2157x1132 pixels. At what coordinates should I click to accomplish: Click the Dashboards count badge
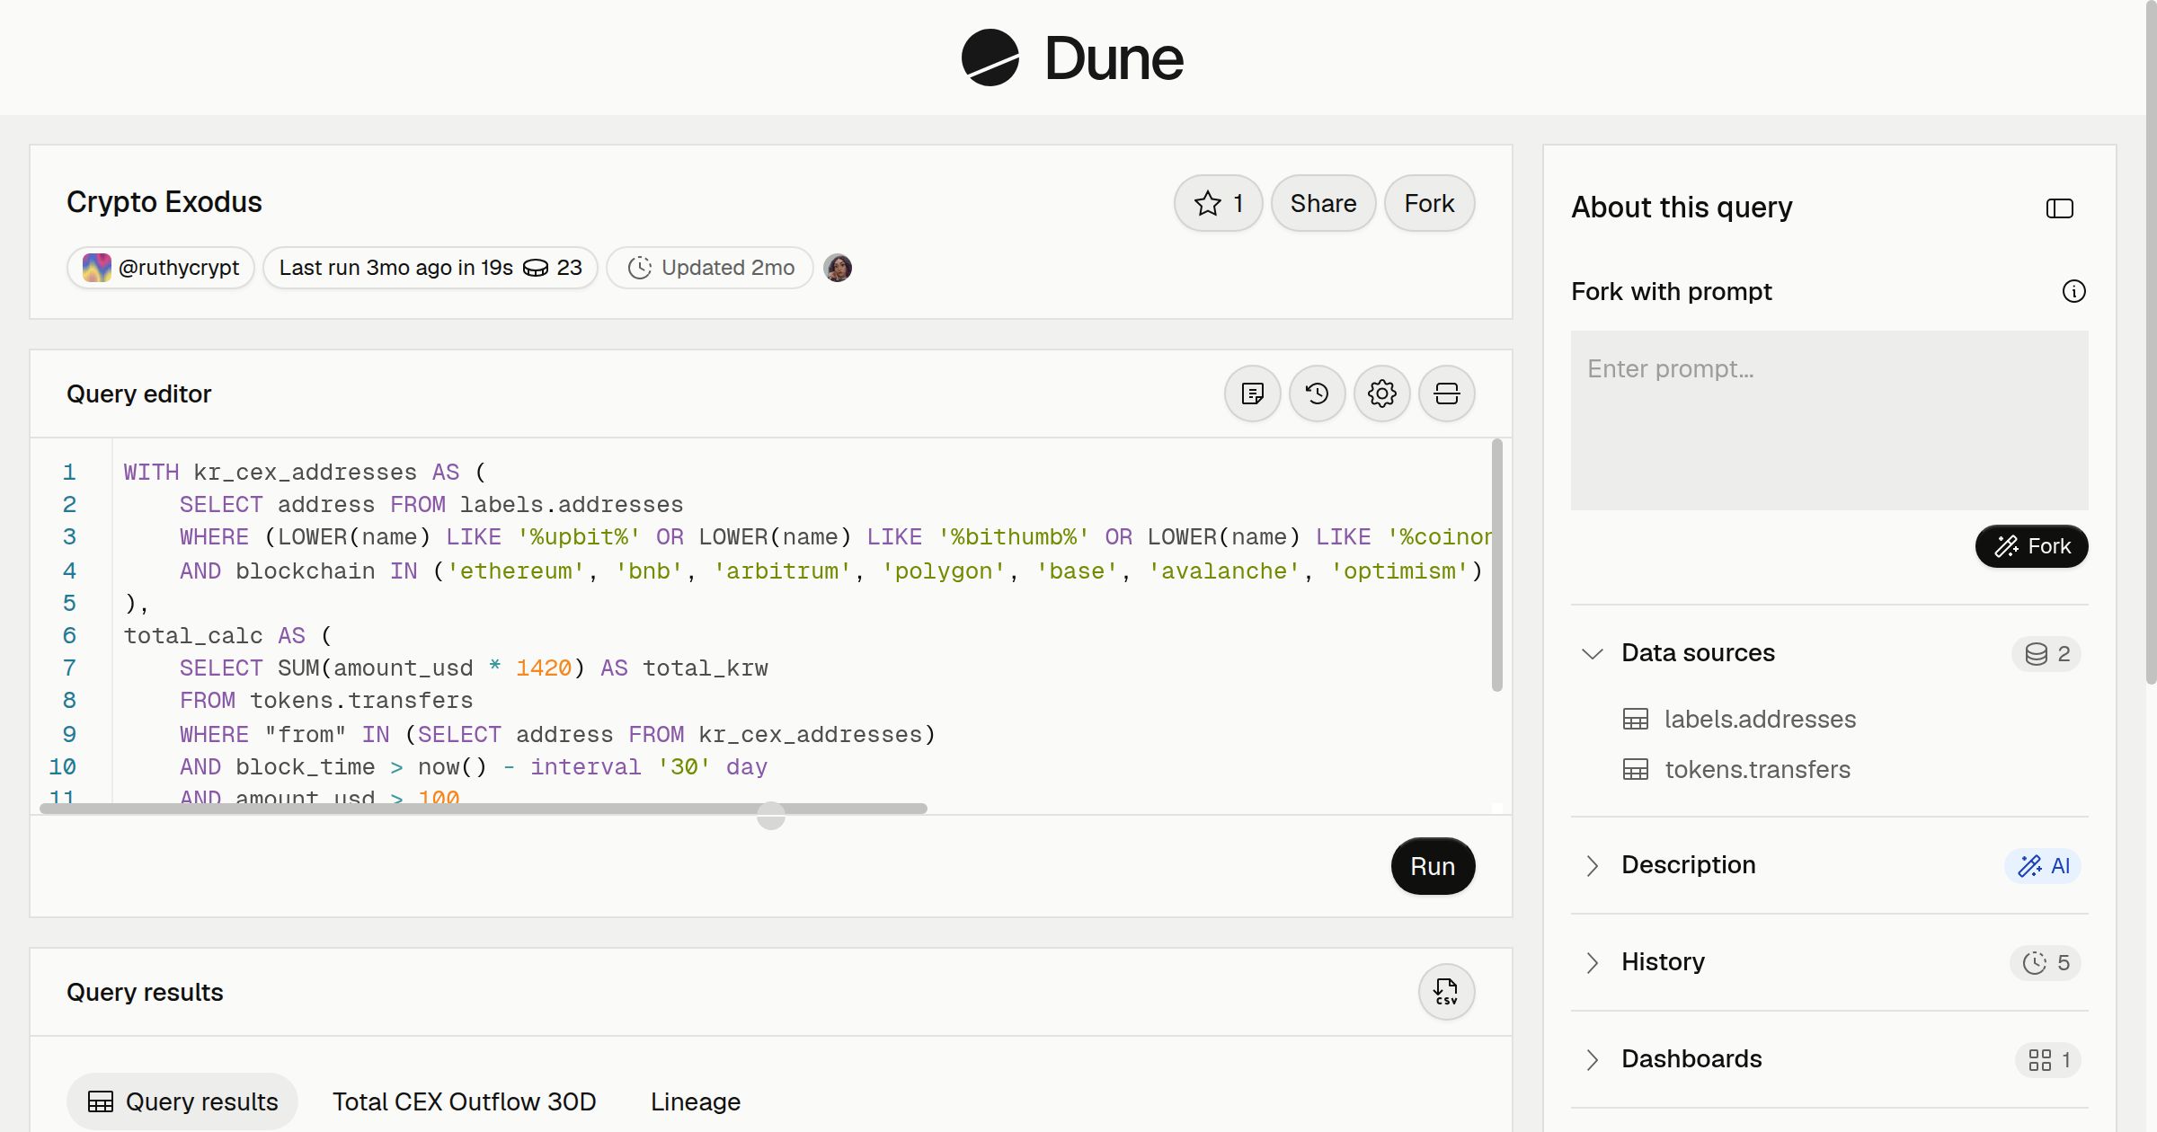(x=2048, y=1059)
